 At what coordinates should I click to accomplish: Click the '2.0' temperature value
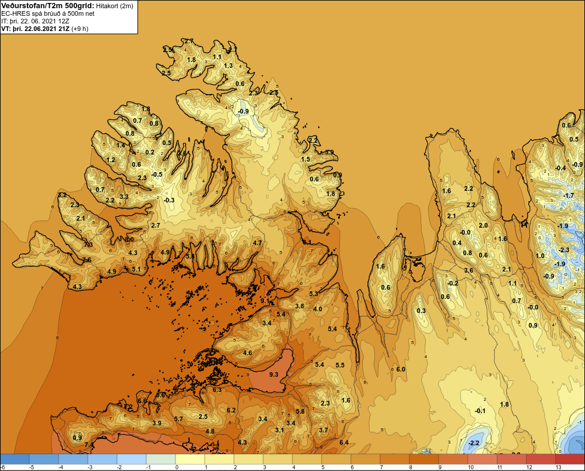click(483, 225)
